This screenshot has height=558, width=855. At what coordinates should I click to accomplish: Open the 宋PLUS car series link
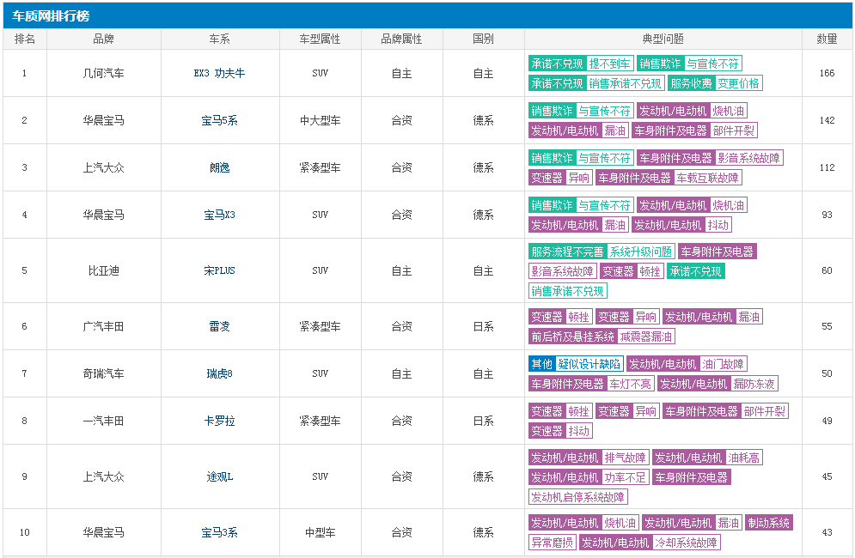coord(219,270)
